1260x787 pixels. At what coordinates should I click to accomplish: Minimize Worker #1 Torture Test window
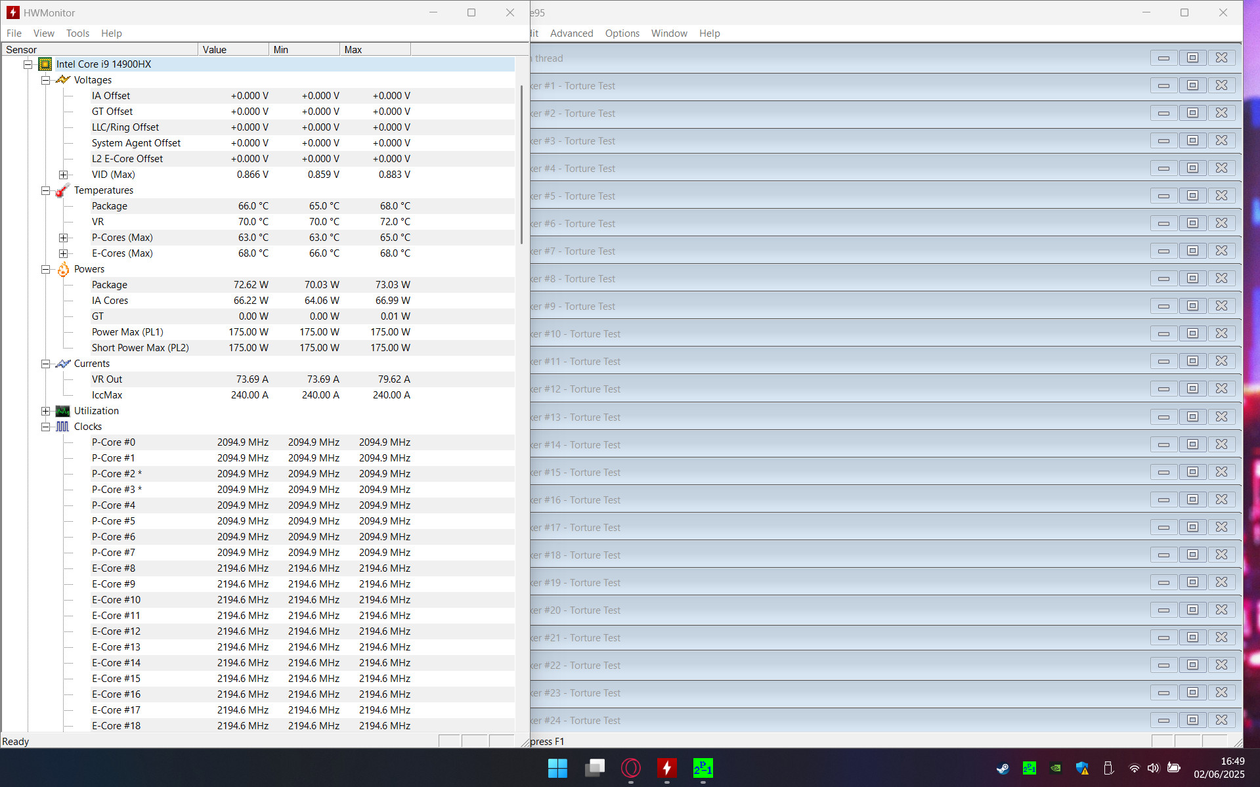pos(1163,85)
